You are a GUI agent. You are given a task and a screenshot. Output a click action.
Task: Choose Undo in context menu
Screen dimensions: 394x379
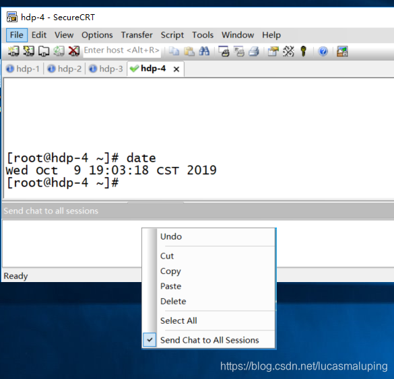coord(209,236)
